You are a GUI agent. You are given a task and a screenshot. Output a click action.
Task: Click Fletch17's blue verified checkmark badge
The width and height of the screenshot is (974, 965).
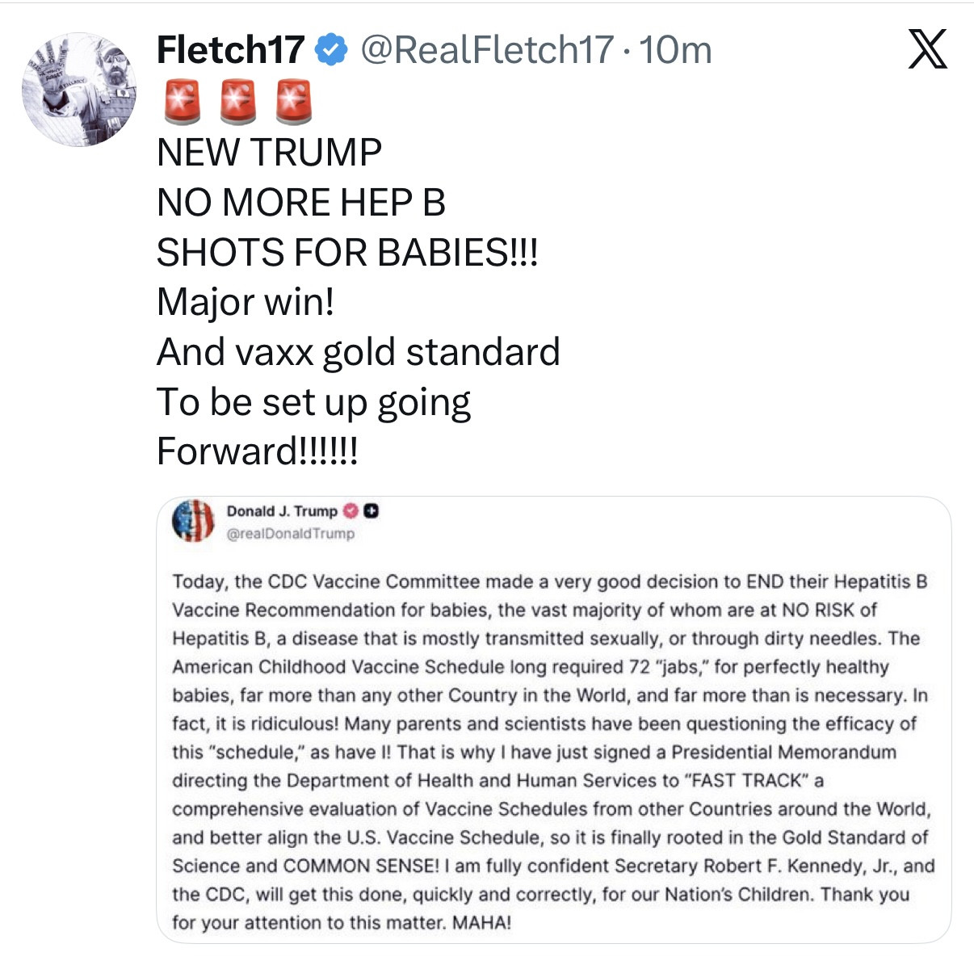point(330,50)
